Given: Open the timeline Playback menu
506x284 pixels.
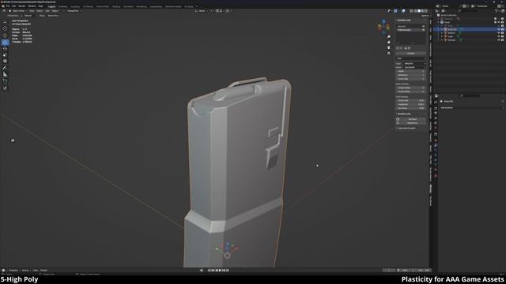Looking at the screenshot, I should point(13,271).
